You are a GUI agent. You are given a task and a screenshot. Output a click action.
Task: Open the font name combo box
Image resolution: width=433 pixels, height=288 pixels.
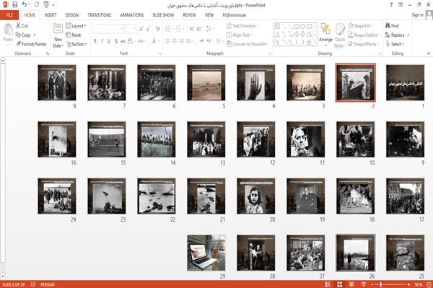point(108,29)
